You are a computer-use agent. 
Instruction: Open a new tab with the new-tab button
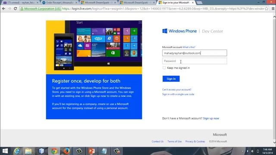pos(199,3)
